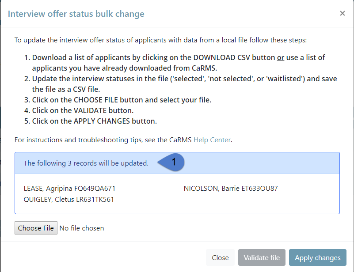Click the Apply changes button
This screenshot has height=272, width=354.
[317, 257]
